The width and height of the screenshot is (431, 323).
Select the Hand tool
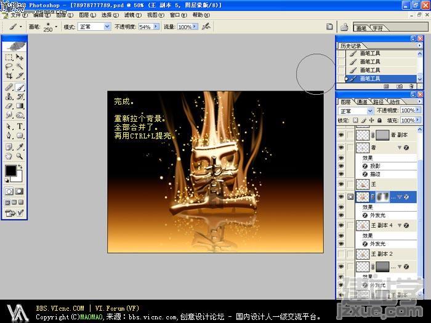tap(9, 156)
